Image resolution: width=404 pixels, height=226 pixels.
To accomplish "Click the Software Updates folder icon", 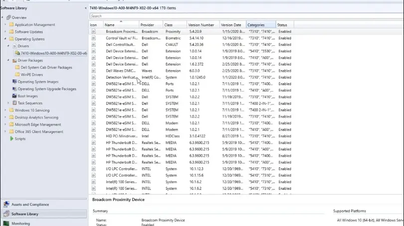I will point(11,32).
